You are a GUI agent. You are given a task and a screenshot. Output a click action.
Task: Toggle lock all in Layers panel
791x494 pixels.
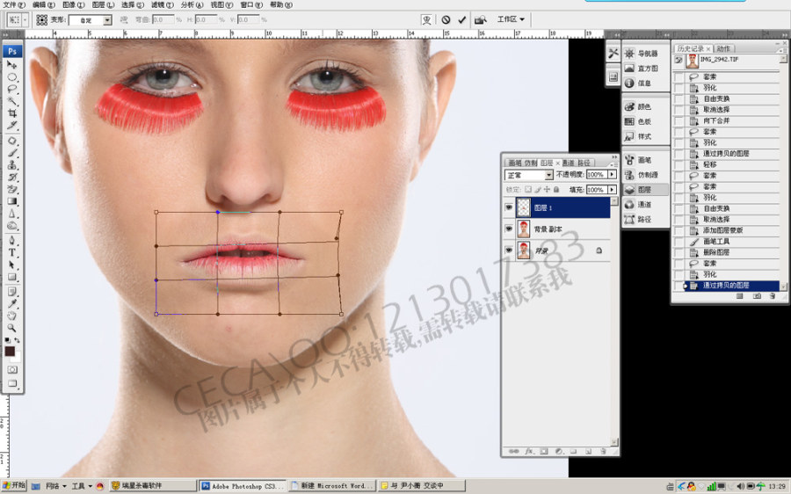(556, 190)
